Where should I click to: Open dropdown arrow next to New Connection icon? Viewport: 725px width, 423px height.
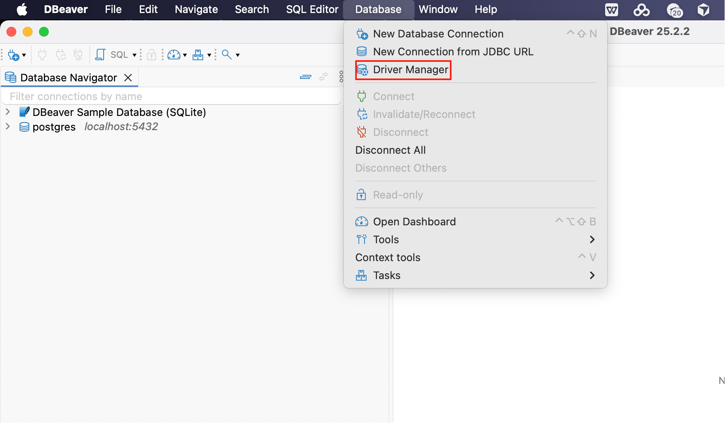tap(24, 55)
